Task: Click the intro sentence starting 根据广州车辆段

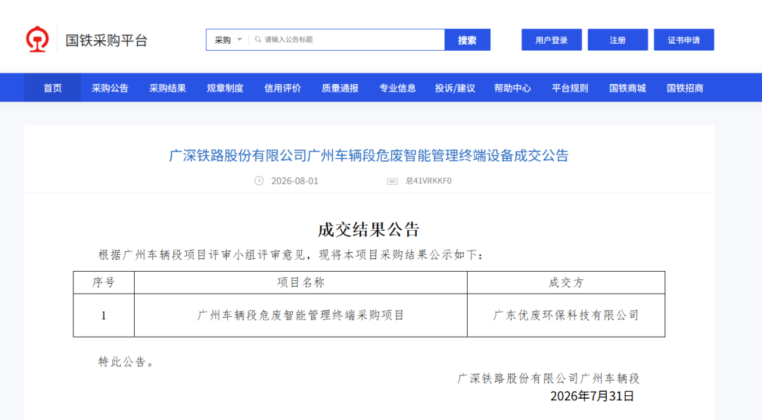Action: click(291, 255)
